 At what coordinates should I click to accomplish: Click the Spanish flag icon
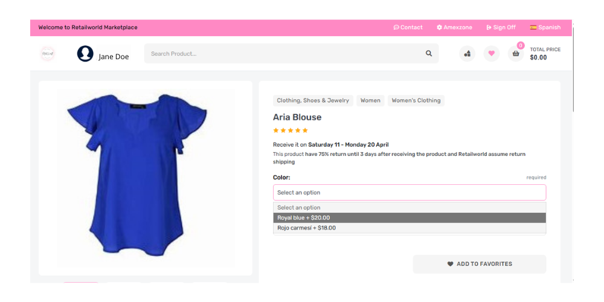point(533,27)
